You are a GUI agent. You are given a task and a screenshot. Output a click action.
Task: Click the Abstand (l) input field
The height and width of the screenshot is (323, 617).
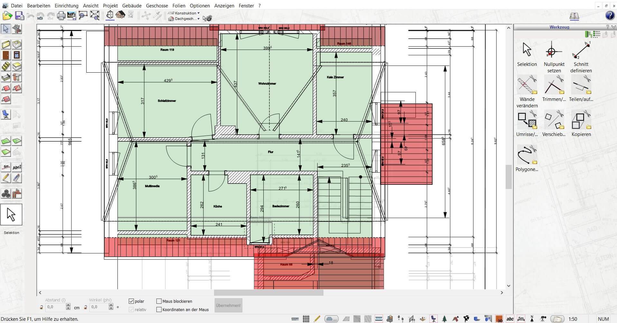click(56, 307)
